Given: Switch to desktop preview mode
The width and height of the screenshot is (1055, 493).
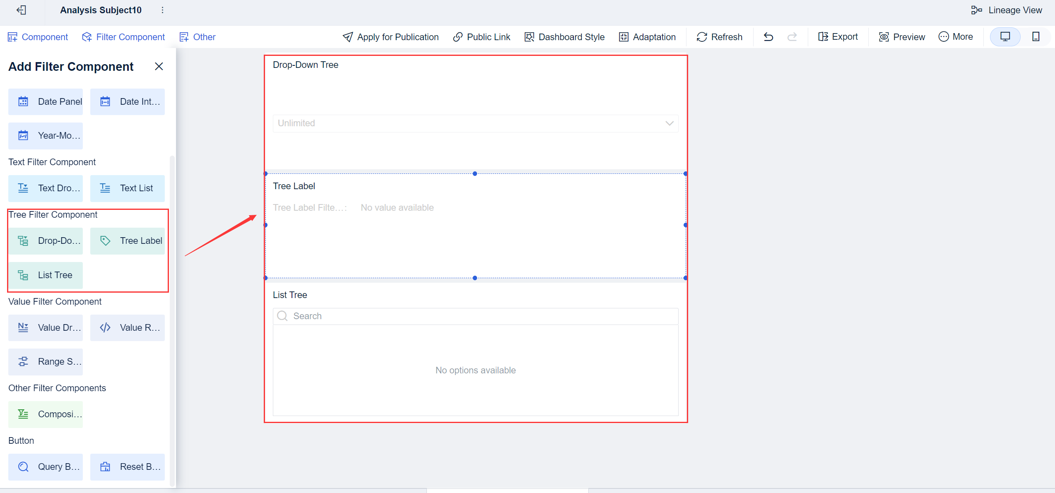Looking at the screenshot, I should click(x=1005, y=36).
